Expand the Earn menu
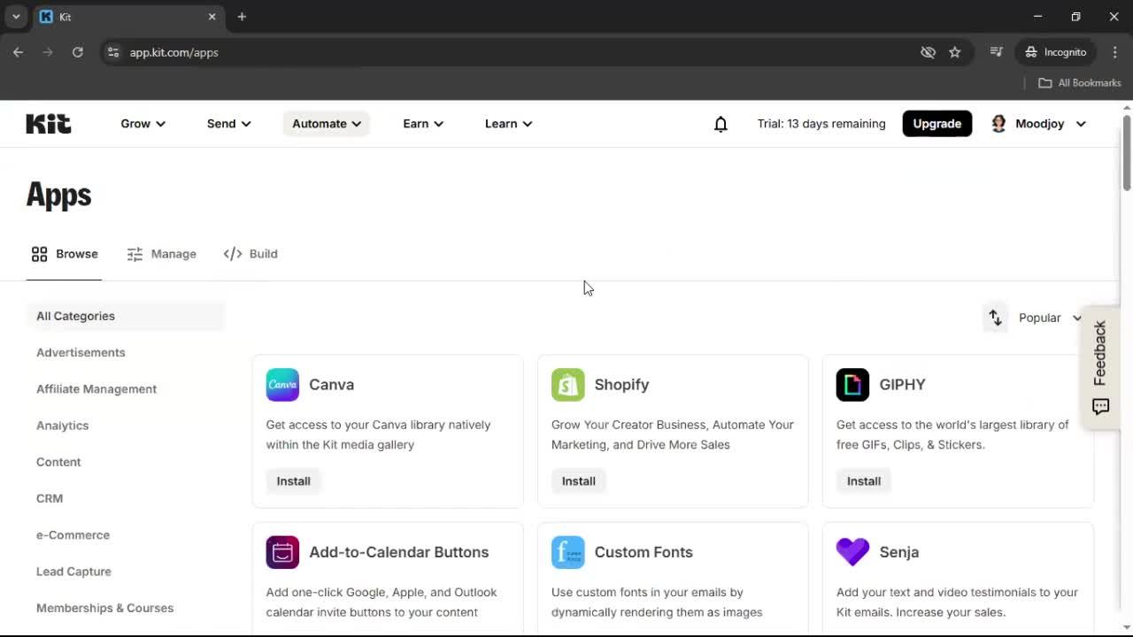The width and height of the screenshot is (1133, 637). pos(422,124)
